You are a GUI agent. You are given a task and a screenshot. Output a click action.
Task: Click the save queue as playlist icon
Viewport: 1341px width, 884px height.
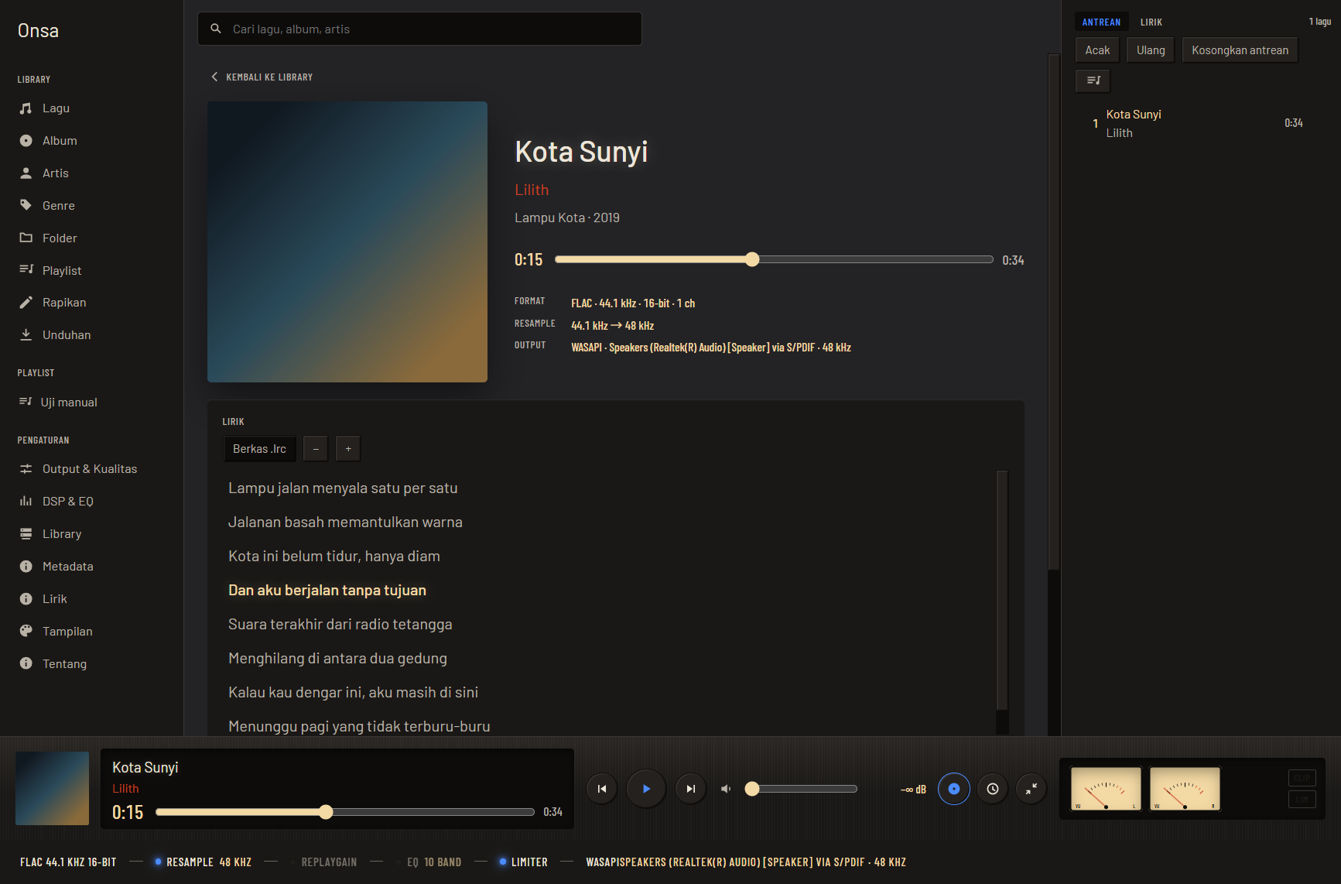click(1093, 81)
